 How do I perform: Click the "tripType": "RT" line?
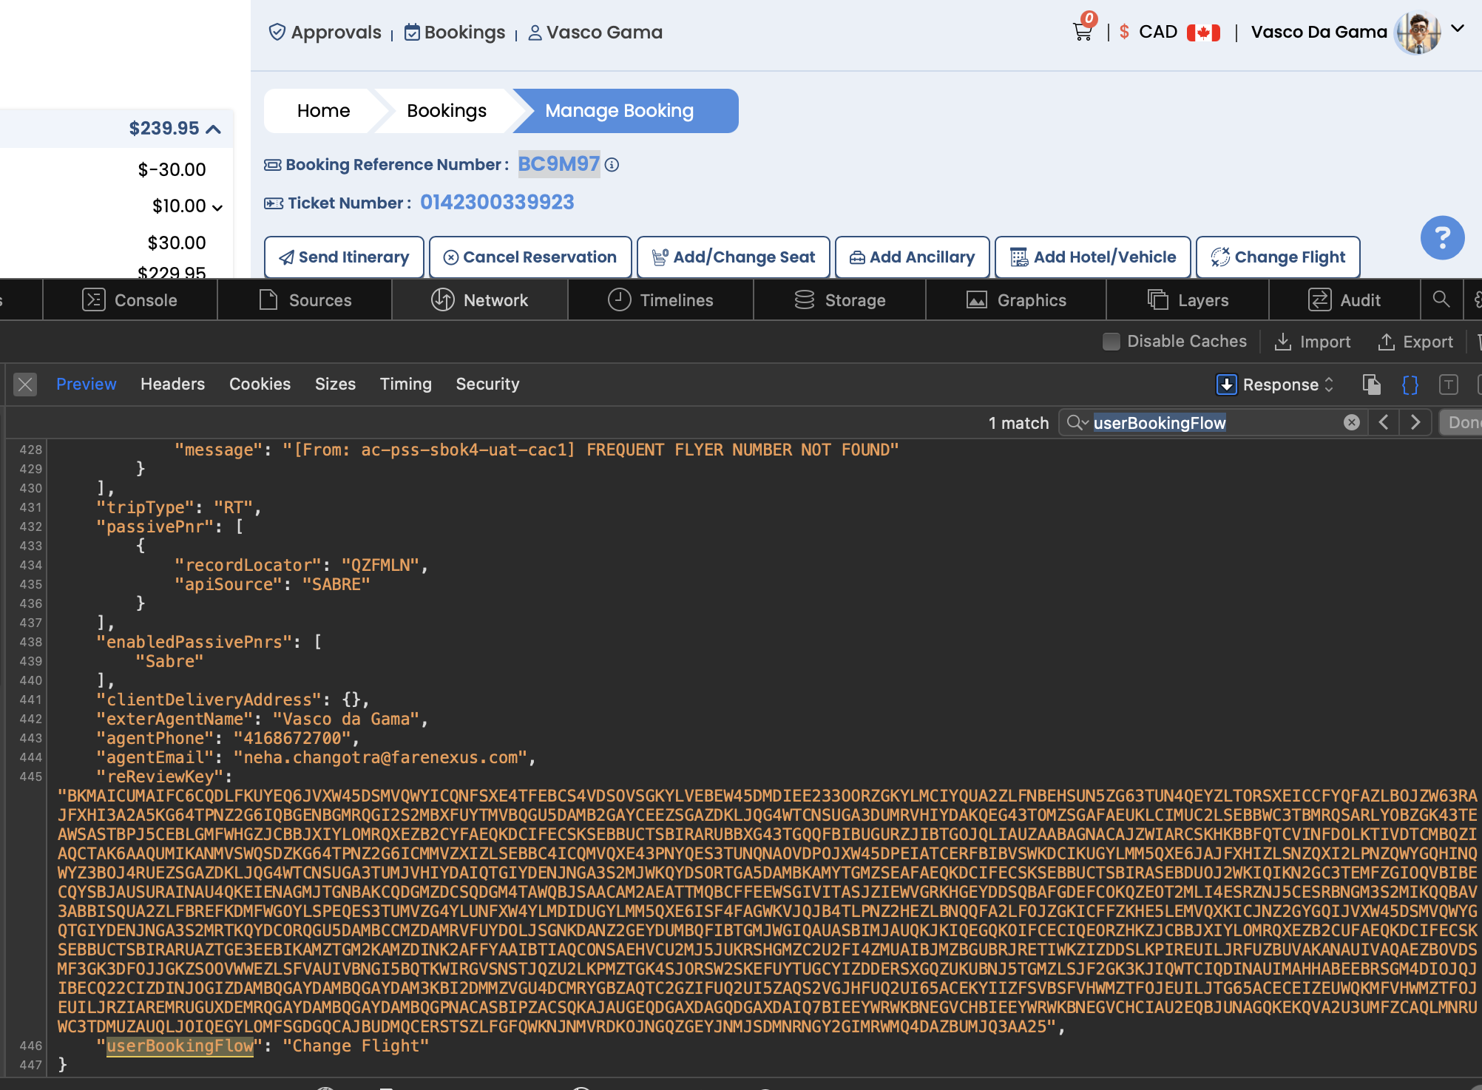(x=178, y=508)
